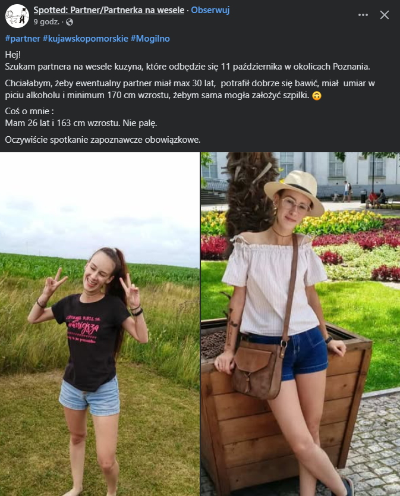
Task: Click the Hej! greeting text
Action: point(13,55)
